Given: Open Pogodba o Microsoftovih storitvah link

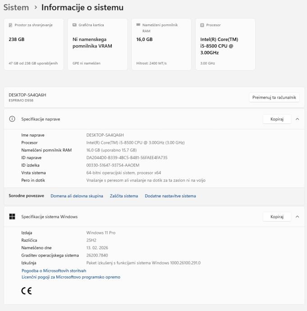Looking at the screenshot, I should click(x=54, y=271).
